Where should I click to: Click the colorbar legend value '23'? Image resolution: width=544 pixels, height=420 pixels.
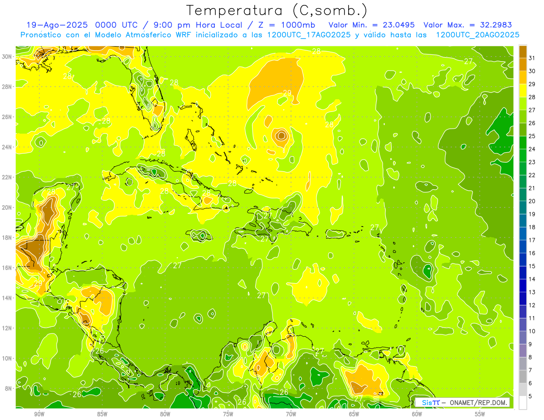pos(533,162)
